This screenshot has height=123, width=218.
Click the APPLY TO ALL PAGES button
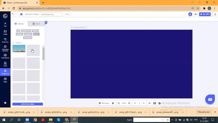28,104
